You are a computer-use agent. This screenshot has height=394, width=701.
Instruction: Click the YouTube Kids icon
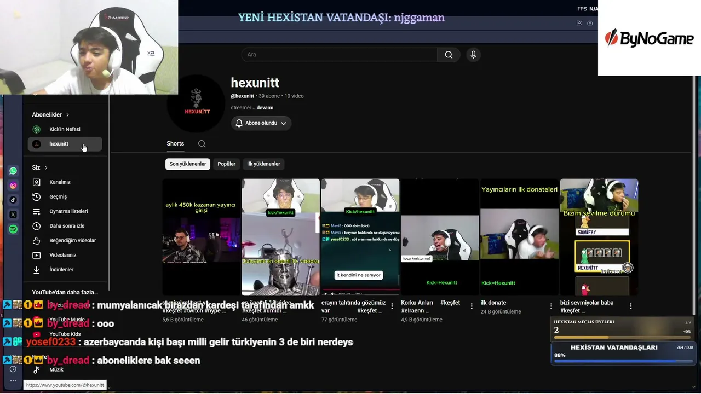[37, 334]
